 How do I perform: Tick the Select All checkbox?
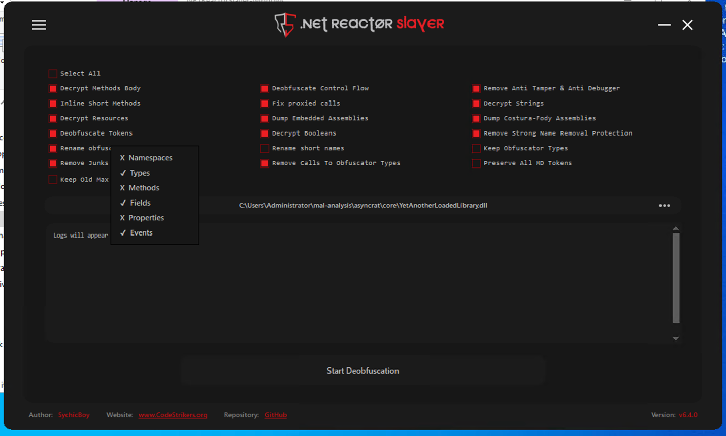click(53, 74)
